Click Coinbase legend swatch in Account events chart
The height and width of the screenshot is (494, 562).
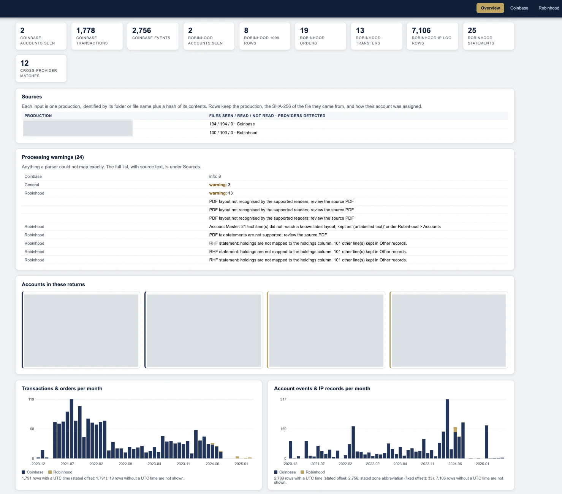coord(276,472)
